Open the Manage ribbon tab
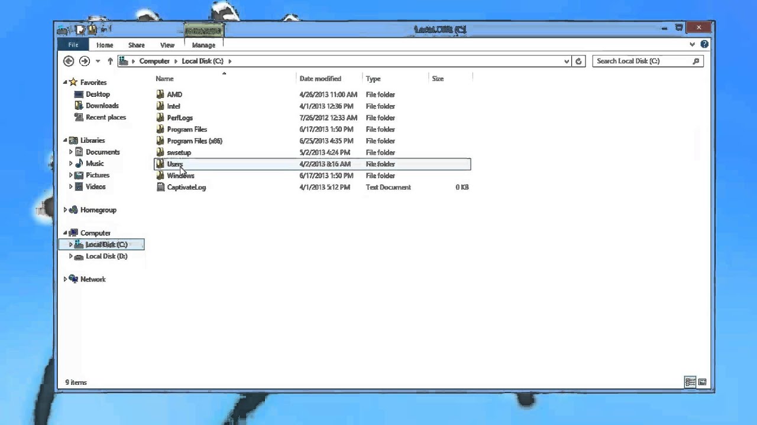Viewport: 757px width, 425px height. [203, 44]
